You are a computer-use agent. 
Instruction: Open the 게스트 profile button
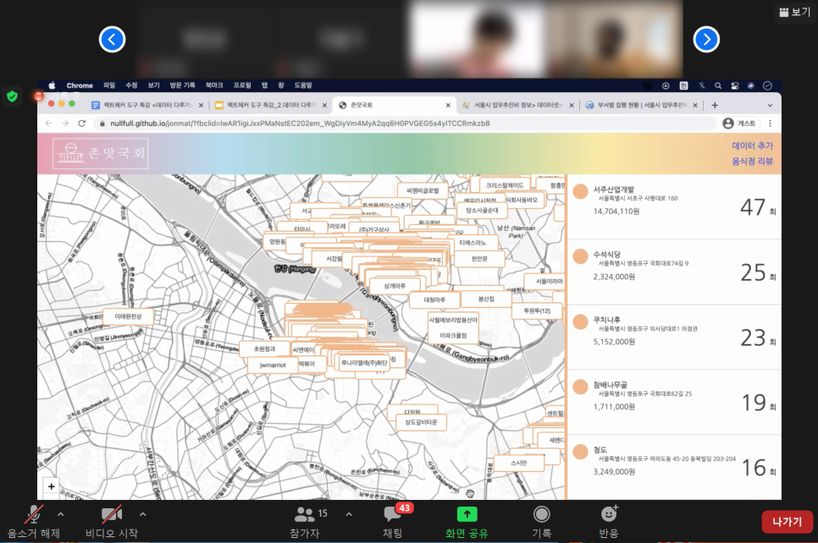[x=740, y=123]
